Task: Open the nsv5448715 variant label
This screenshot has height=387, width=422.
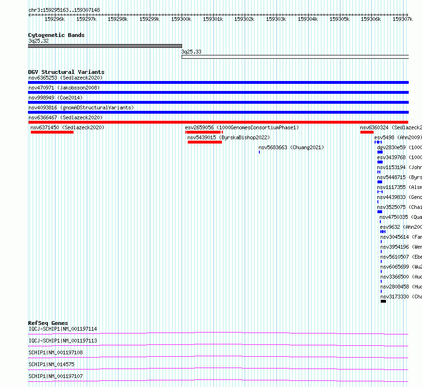Action: tap(399, 177)
